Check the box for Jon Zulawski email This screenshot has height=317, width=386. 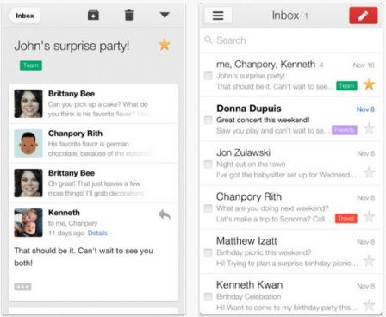[x=208, y=165]
